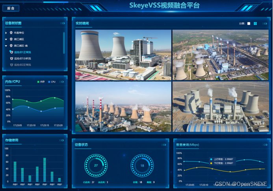Click the 上行带宽: 2.39687 tooltip entry

pyautogui.click(x=222, y=159)
